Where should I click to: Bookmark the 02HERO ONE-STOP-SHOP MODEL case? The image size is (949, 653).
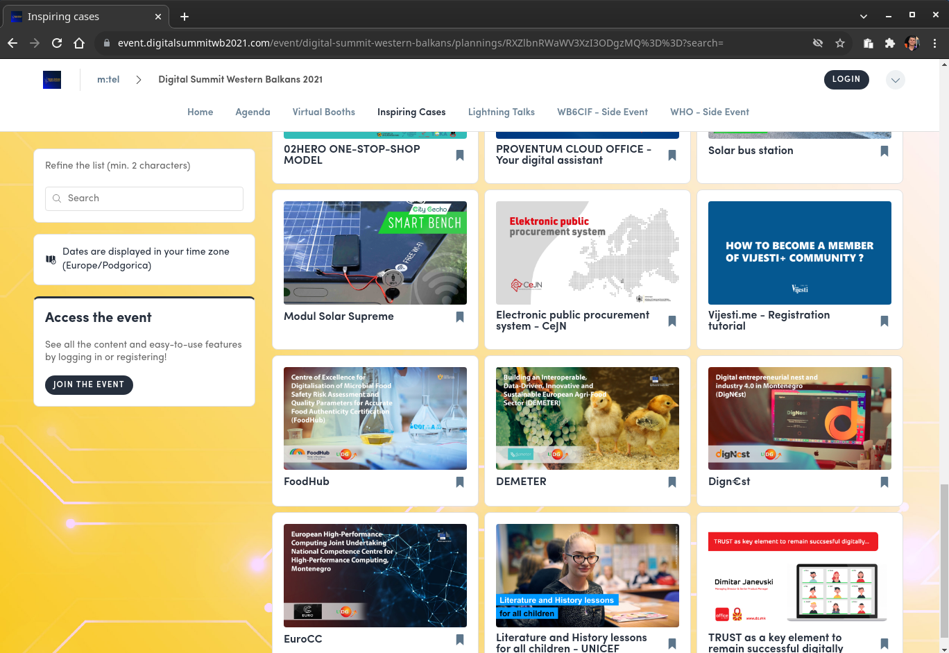coord(460,155)
